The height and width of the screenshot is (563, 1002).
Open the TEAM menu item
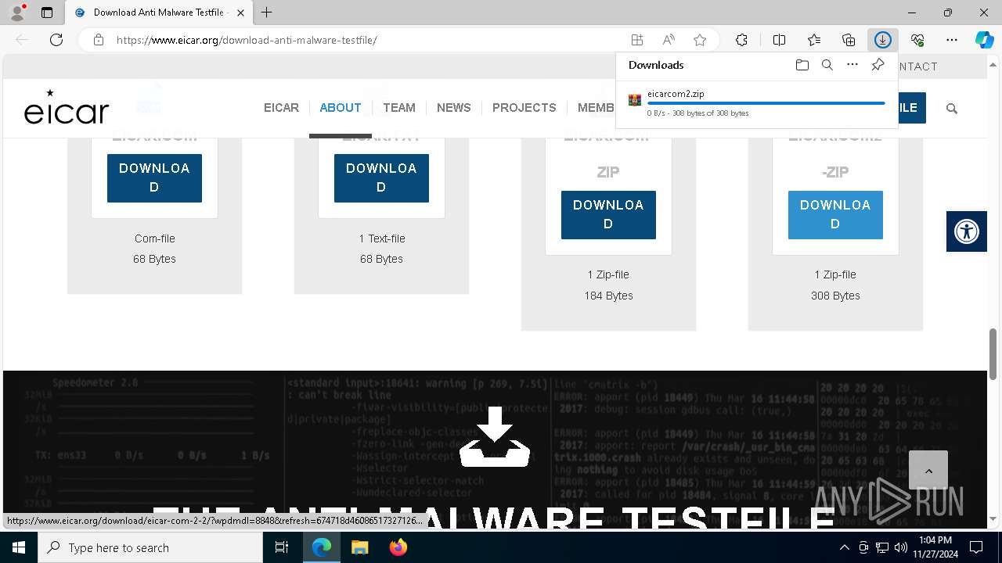(x=399, y=108)
